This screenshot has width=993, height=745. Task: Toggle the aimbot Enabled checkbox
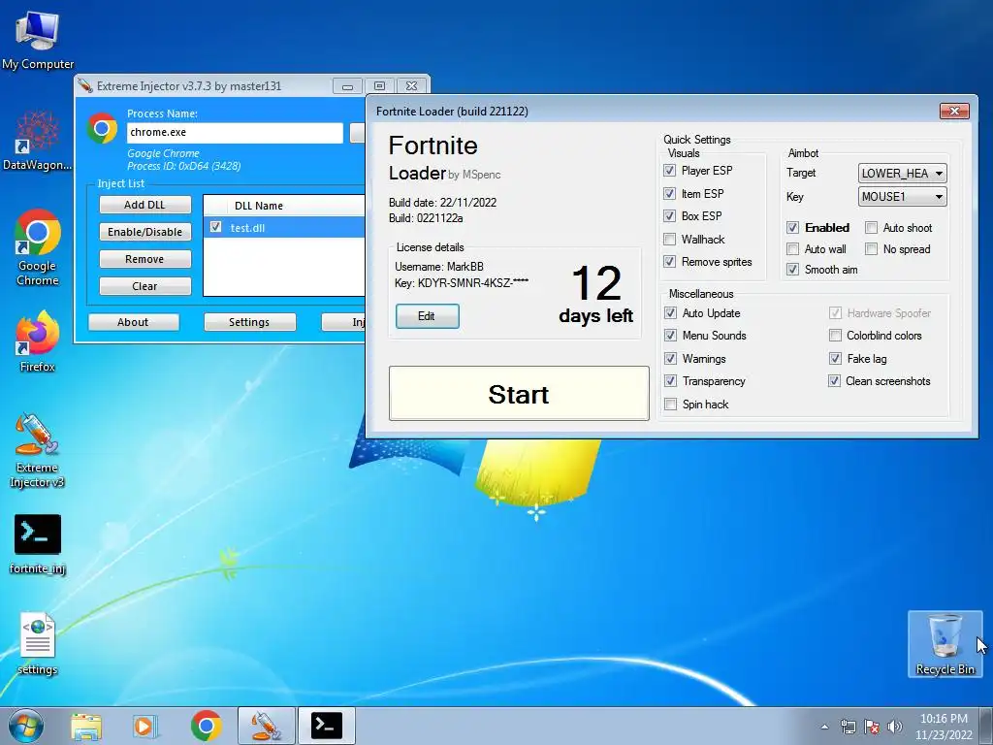point(792,227)
